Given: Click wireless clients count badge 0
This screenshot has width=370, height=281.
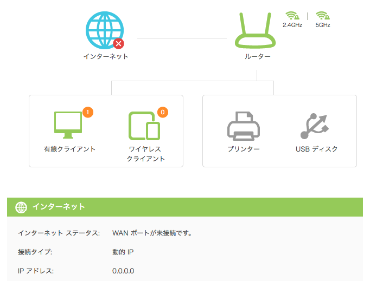Looking at the screenshot, I should (163, 112).
